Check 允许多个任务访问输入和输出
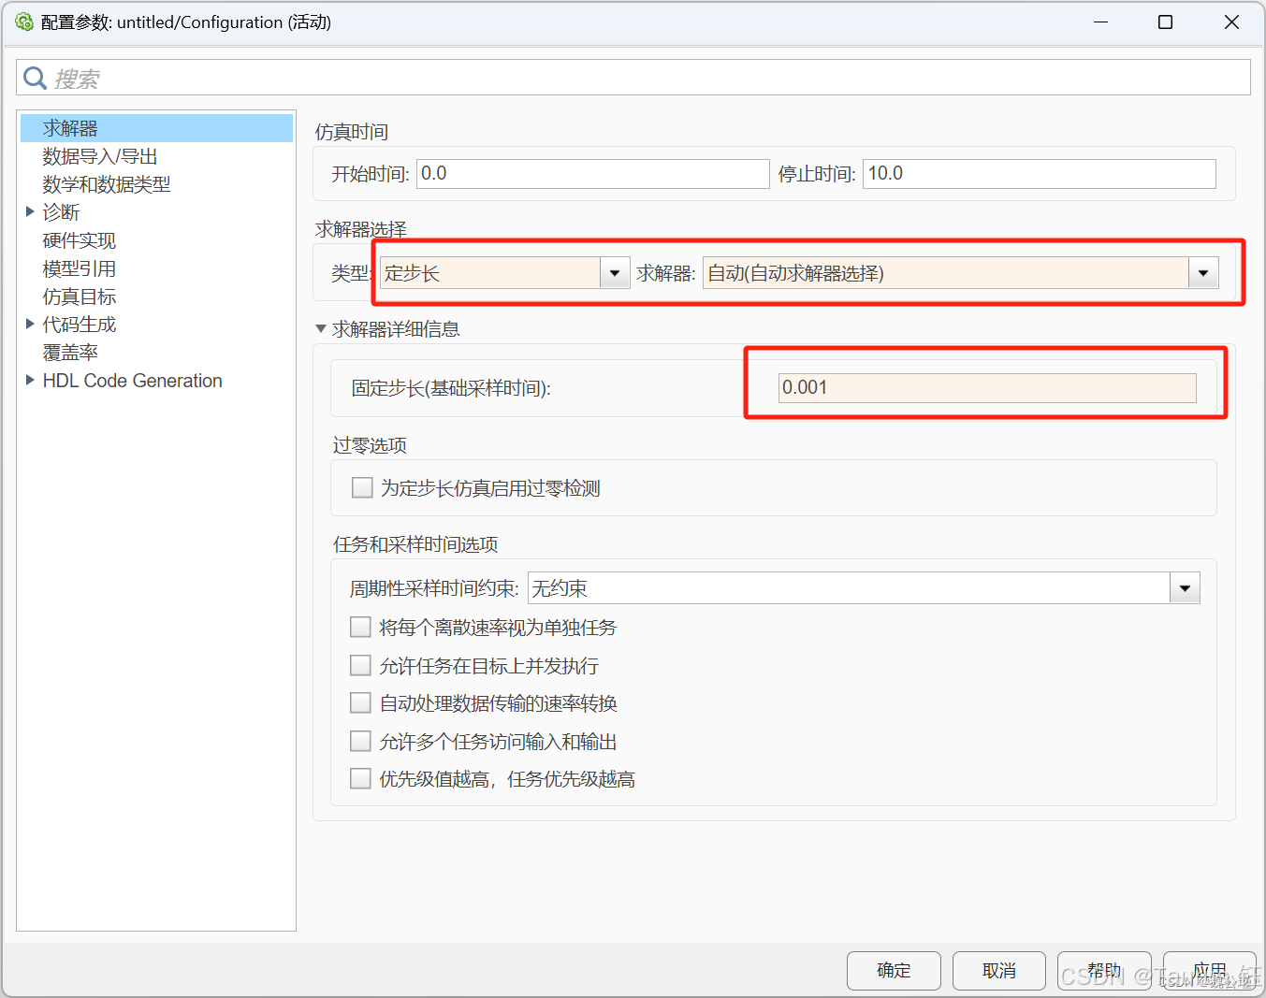Image resolution: width=1266 pixels, height=998 pixels. 360,741
